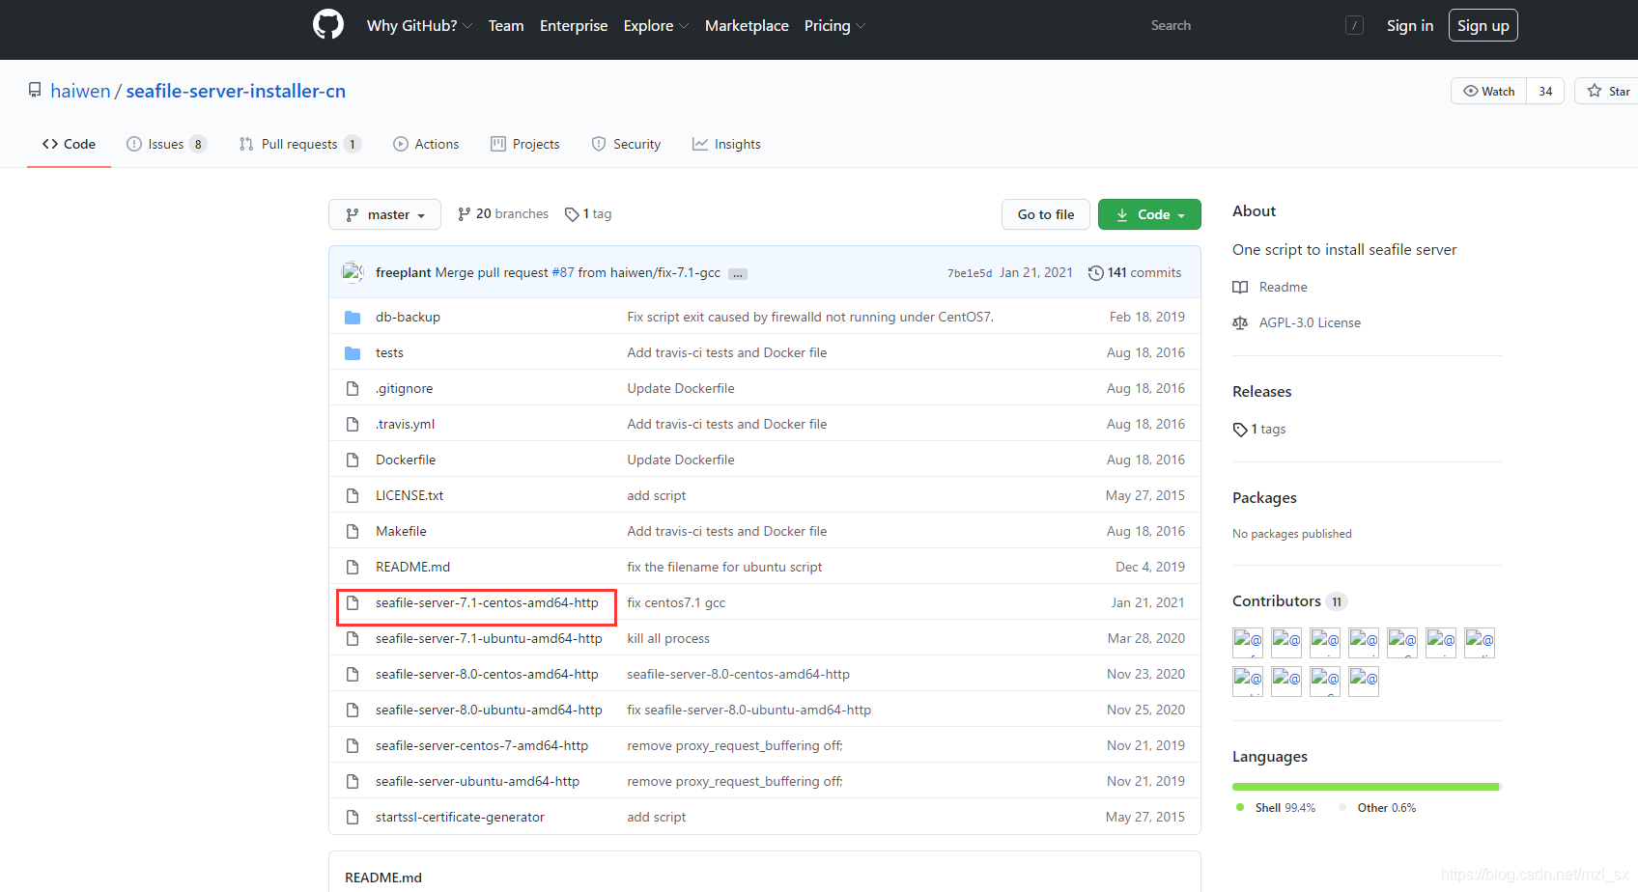Click the Dockerfile file icon

coord(353,460)
